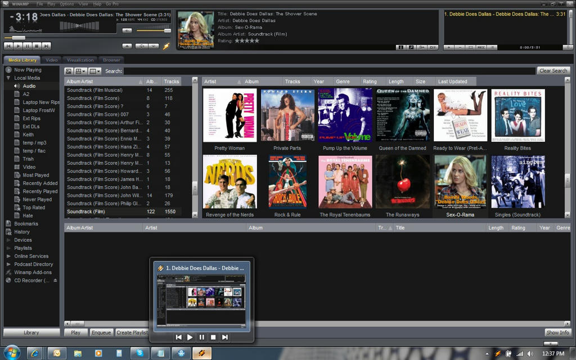576x360 pixels.
Task: Expand the Devices tree node
Action: 8,240
